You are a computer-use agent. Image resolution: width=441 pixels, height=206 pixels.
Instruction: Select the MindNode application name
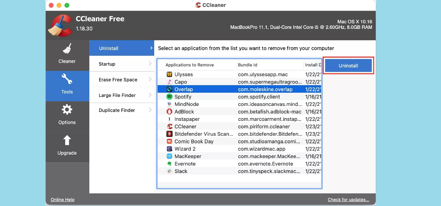pos(186,104)
